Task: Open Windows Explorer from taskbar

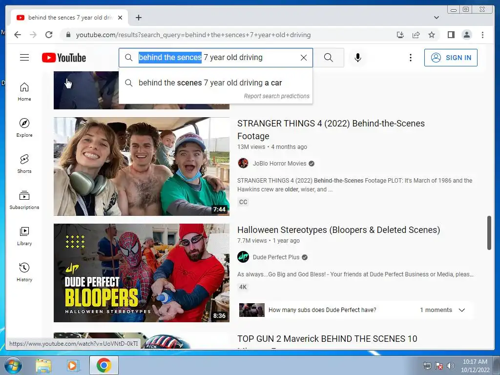Action: (43, 365)
